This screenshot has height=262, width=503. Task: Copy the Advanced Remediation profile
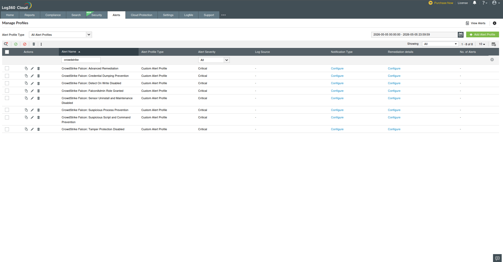coord(26,68)
